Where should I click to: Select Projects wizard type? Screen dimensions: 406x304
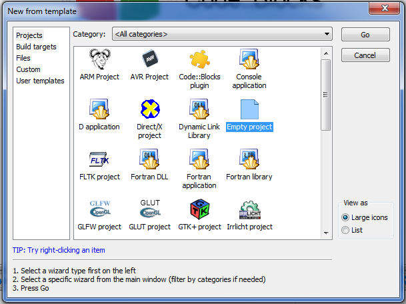click(x=29, y=35)
